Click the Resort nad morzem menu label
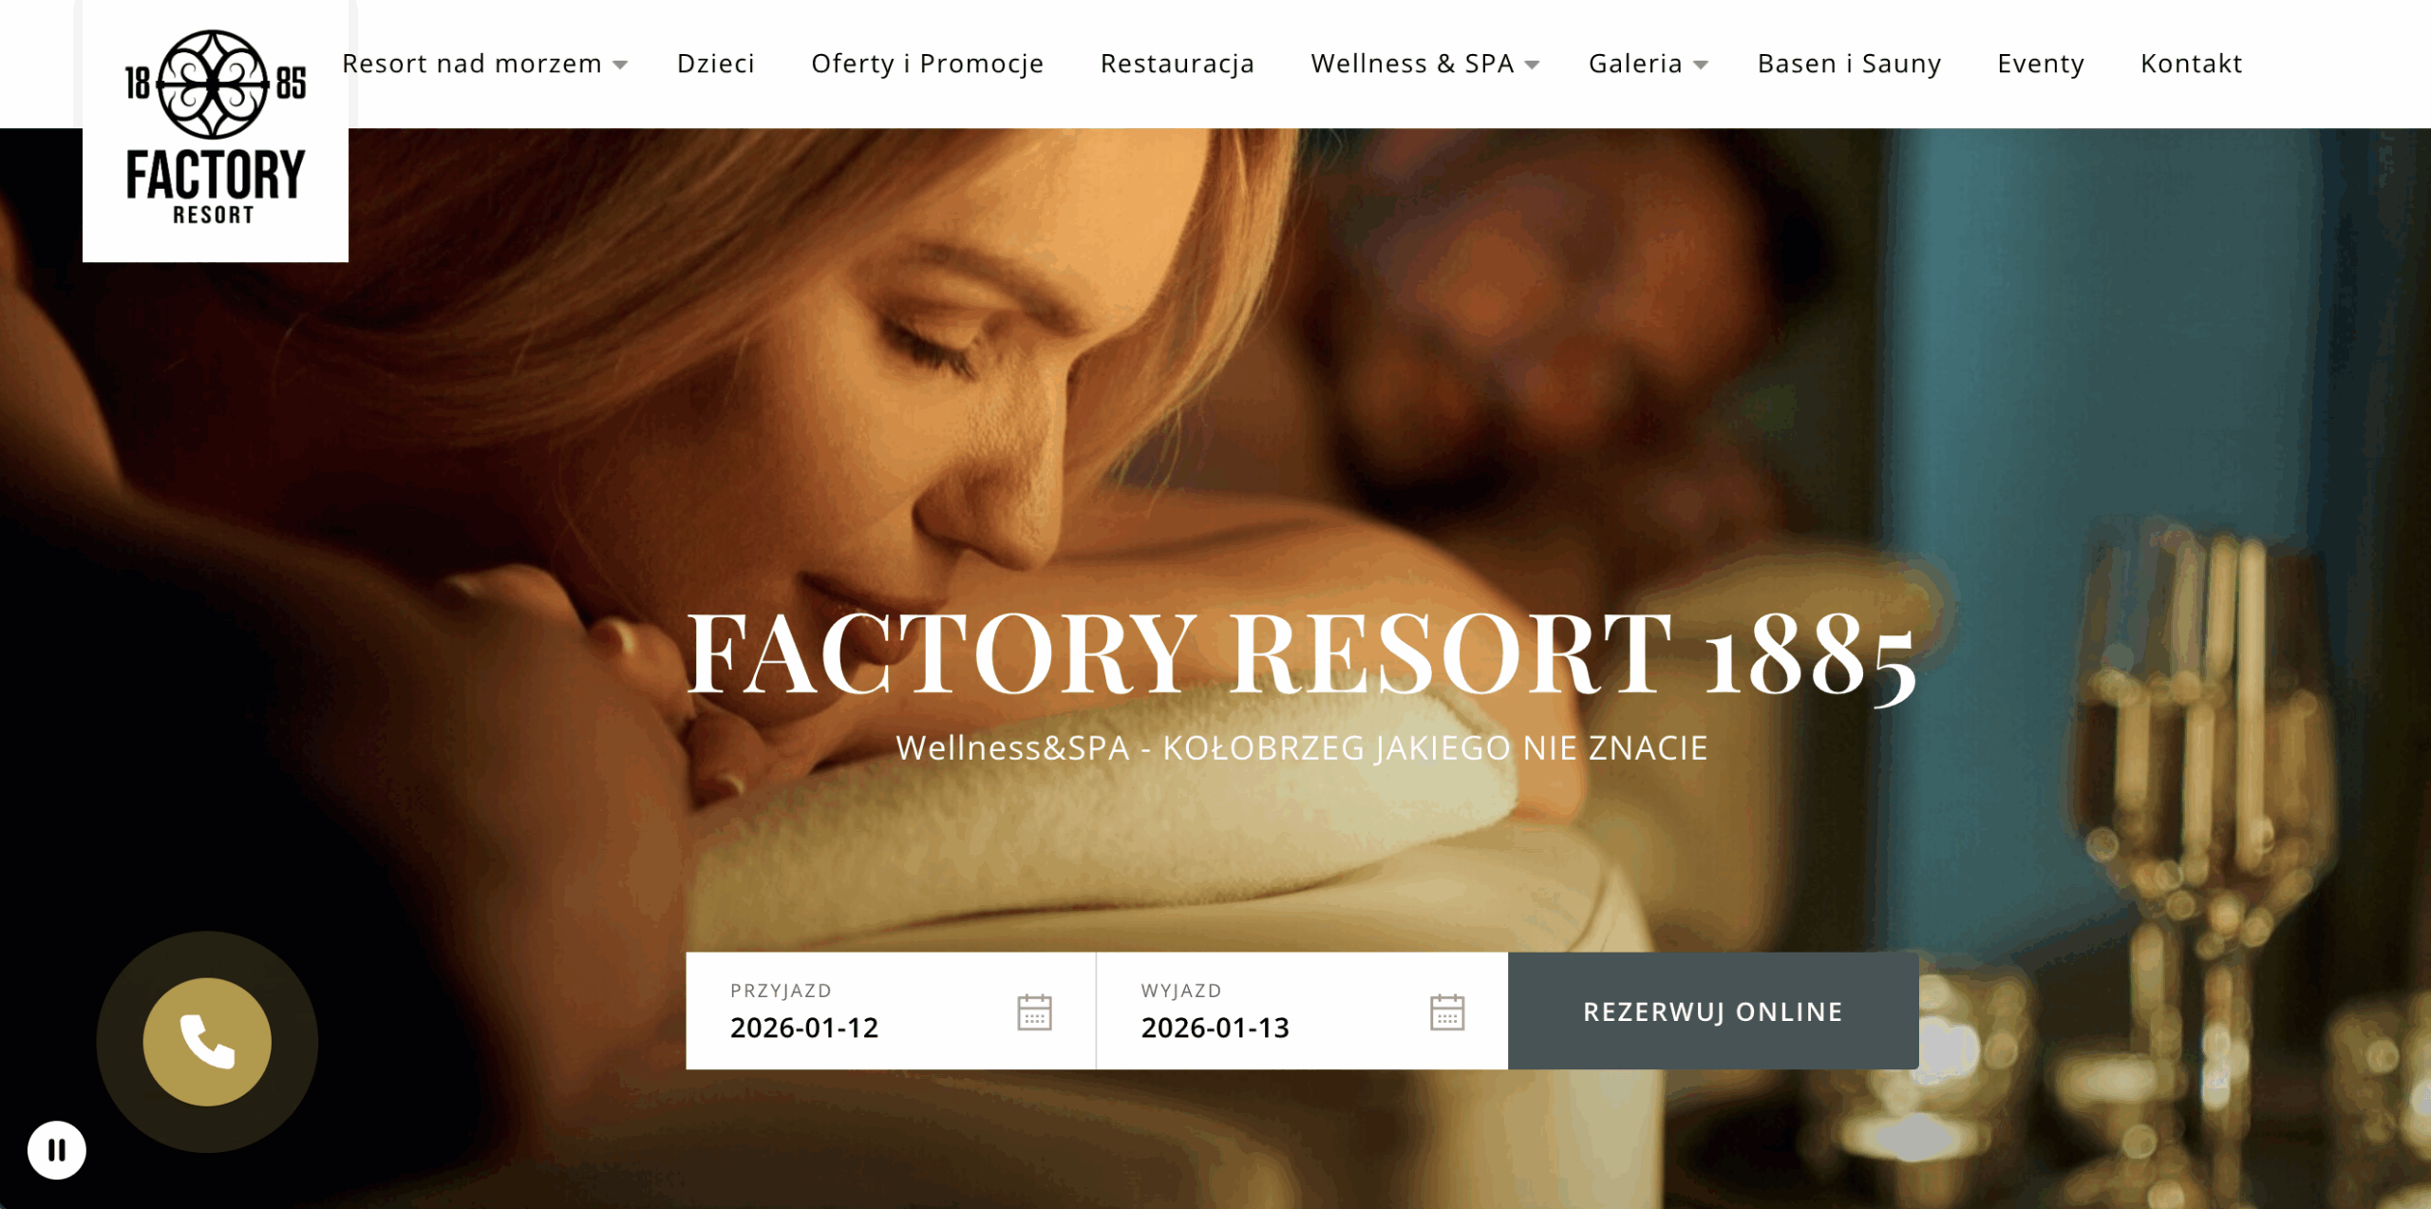 pos(472,64)
